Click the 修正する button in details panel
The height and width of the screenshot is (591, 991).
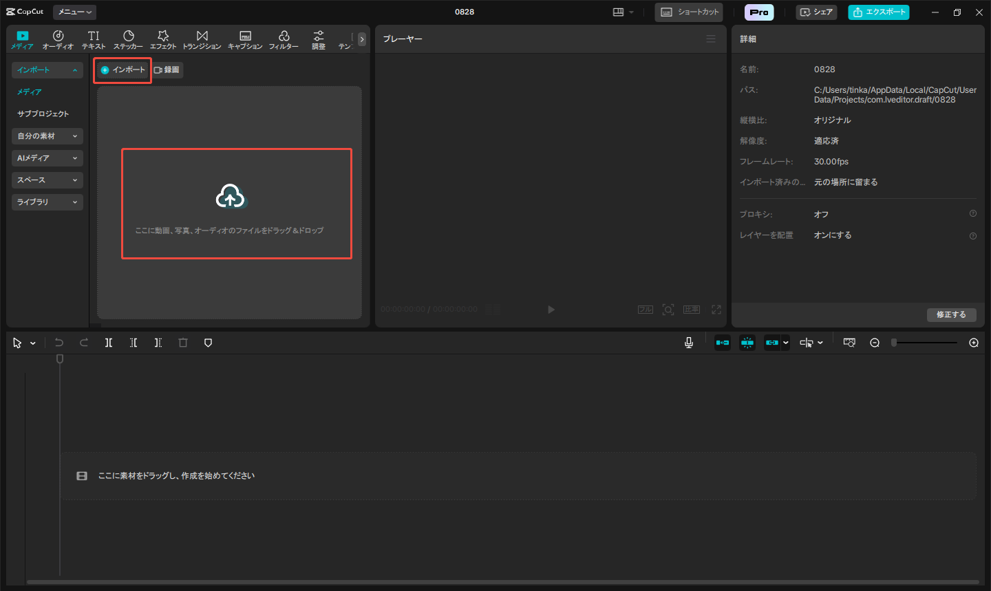coord(951,314)
